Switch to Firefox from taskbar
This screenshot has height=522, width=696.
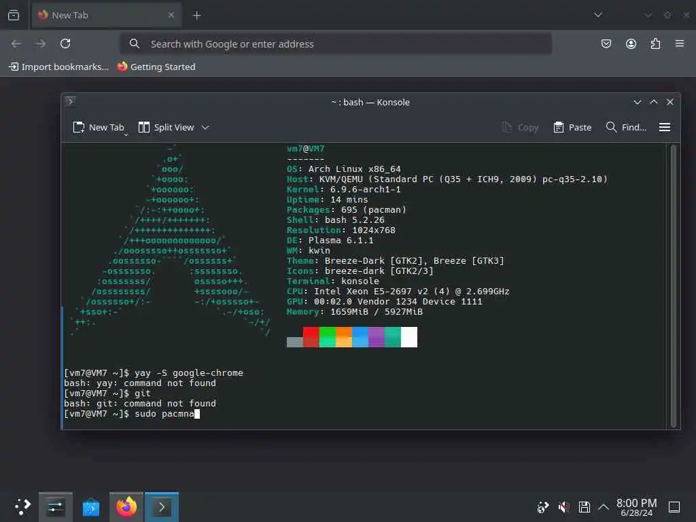(x=126, y=507)
